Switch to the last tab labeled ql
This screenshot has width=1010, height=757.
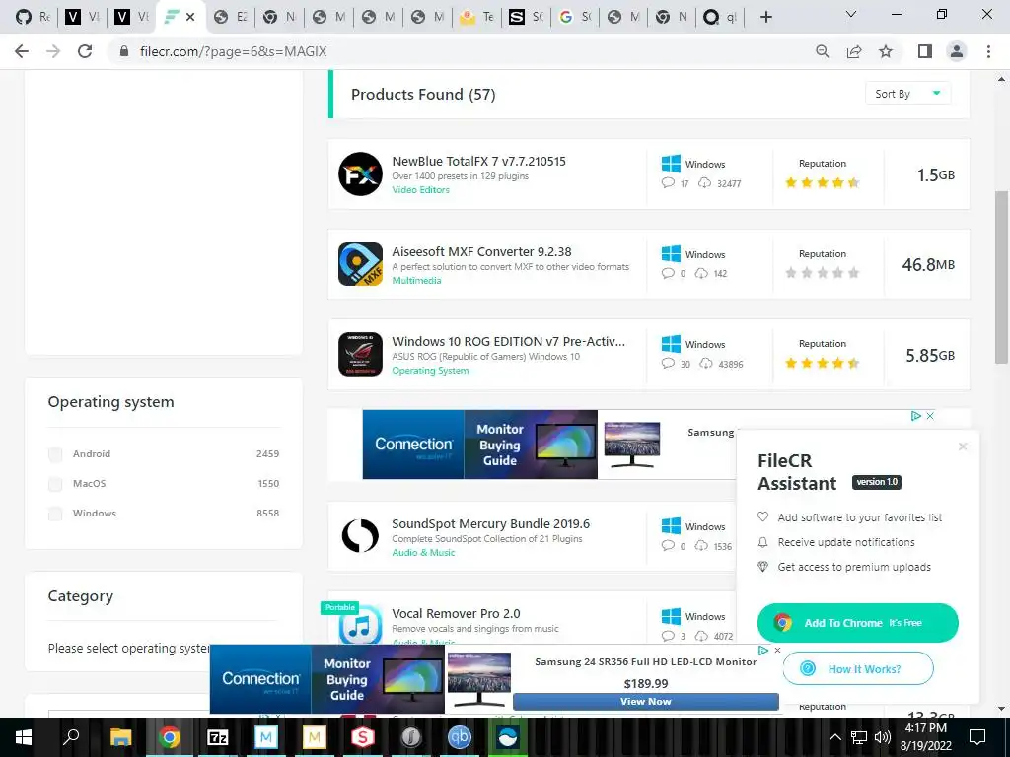720,17
